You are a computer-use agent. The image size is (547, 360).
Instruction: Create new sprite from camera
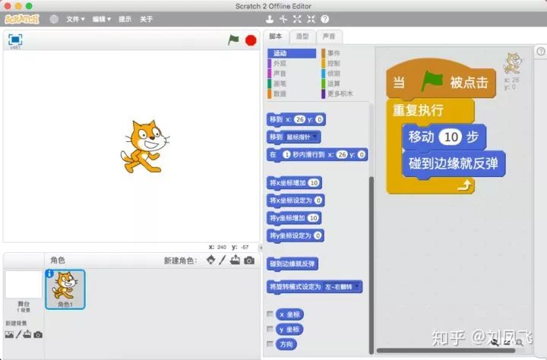(249, 261)
